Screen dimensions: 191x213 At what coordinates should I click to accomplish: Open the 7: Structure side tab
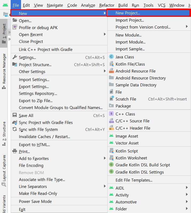click(x=4, y=134)
